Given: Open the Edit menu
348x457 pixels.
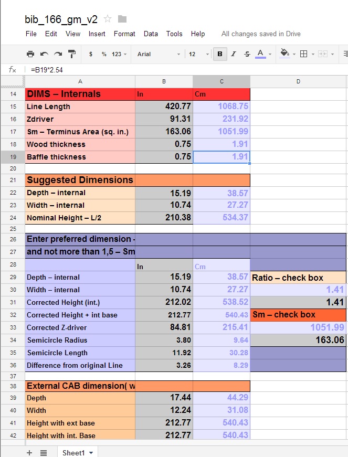Looking at the screenshot, I should [x=51, y=34].
